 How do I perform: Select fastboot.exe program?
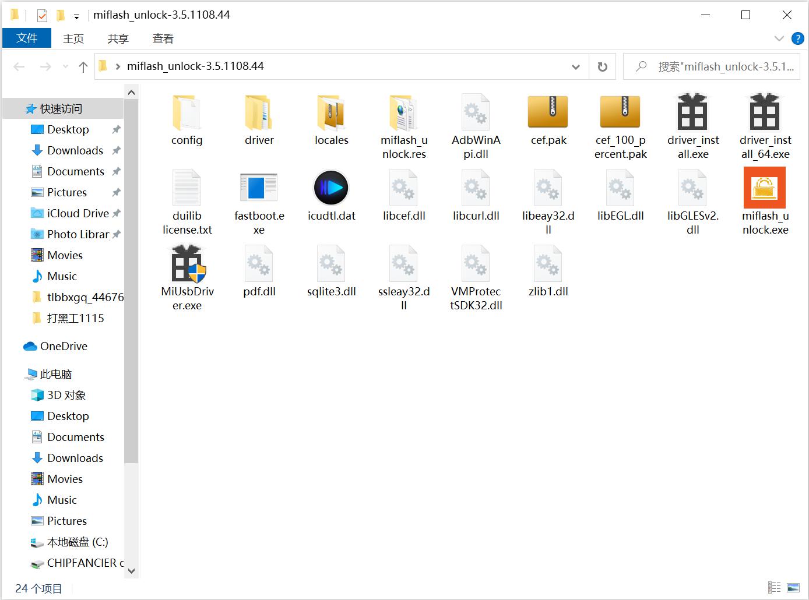pos(259,203)
